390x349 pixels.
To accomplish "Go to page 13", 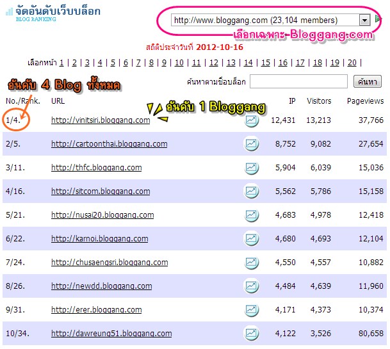I will [x=231, y=63].
